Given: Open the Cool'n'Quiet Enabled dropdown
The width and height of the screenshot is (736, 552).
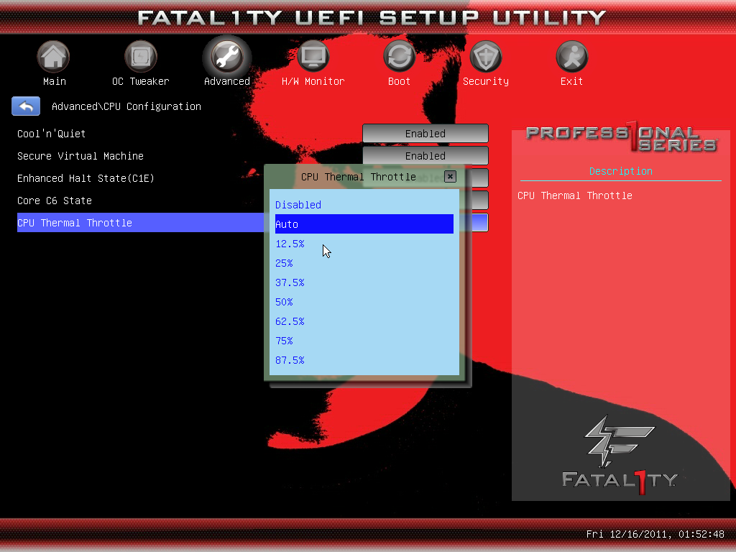Looking at the screenshot, I should click(x=425, y=133).
